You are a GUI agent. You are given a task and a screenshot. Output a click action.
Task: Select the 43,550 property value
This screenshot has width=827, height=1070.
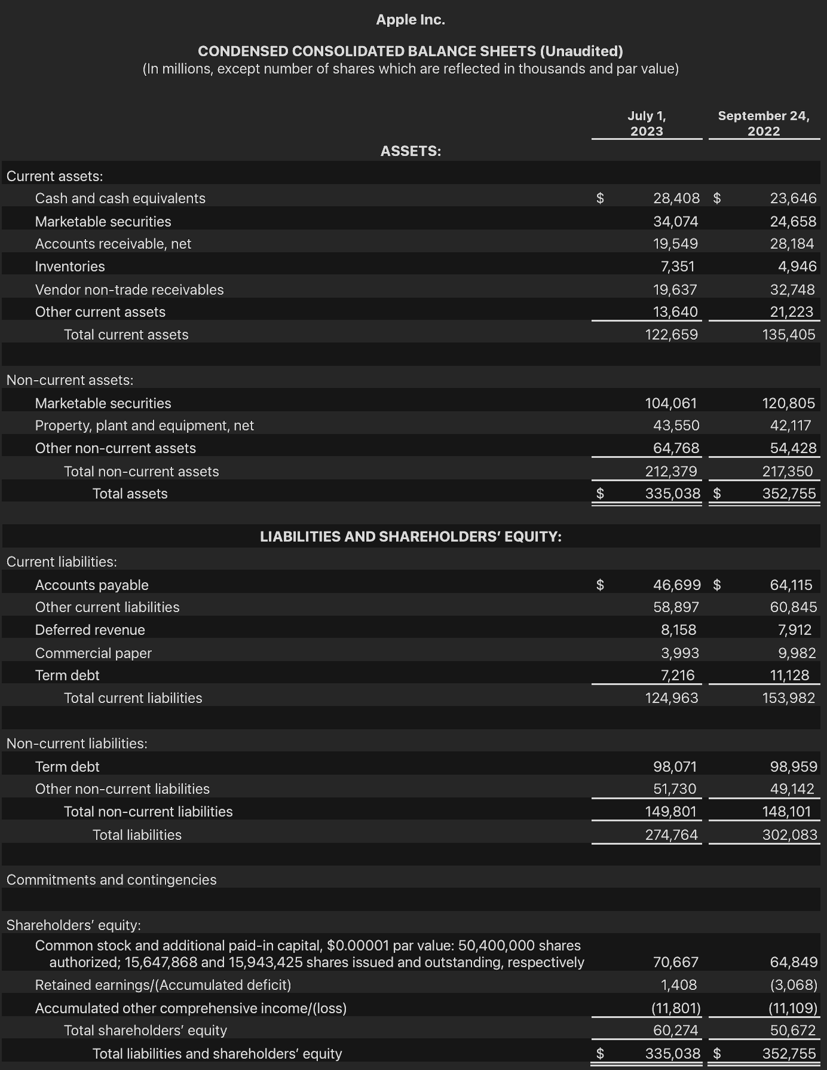coord(676,426)
